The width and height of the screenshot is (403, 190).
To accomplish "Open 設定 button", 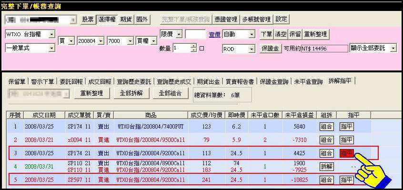I will (x=282, y=19).
